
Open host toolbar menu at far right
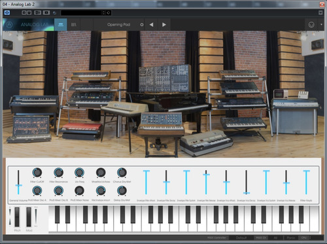click(320, 13)
